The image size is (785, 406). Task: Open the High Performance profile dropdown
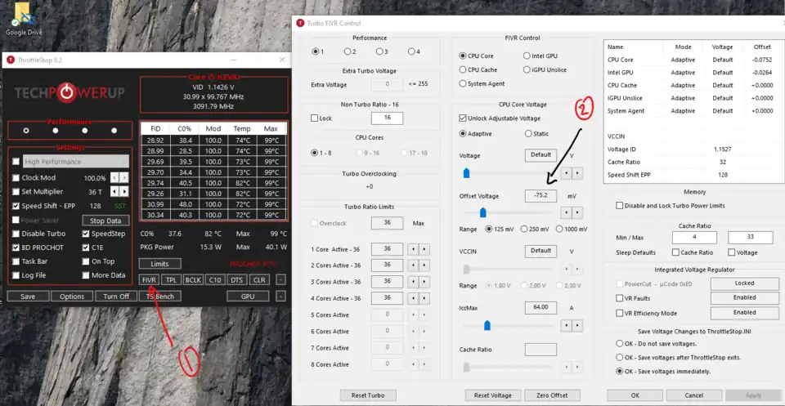75,162
